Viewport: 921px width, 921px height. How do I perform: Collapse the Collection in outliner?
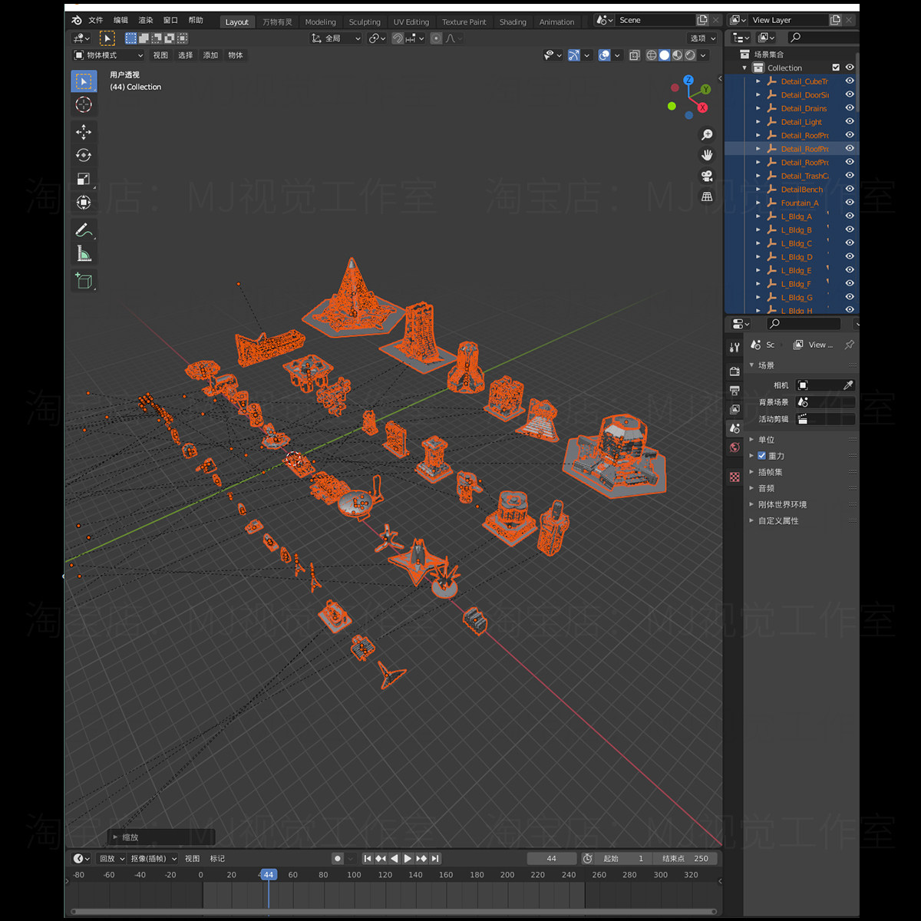pyautogui.click(x=744, y=68)
